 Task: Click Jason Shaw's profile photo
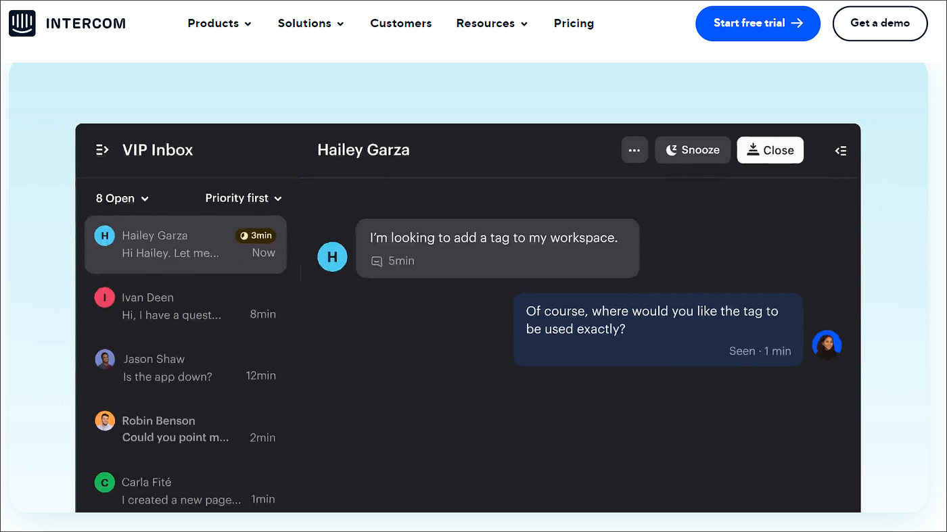[x=104, y=359]
